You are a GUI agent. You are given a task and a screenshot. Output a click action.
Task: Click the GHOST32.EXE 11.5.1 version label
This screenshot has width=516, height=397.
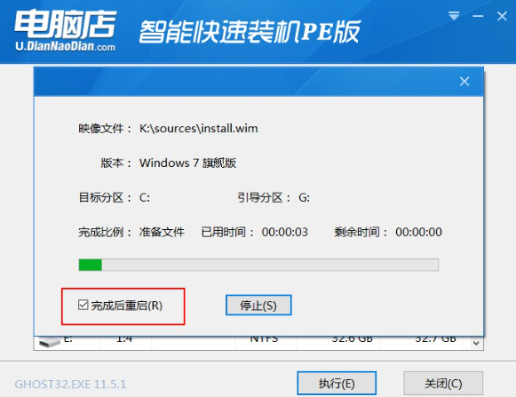(70, 385)
